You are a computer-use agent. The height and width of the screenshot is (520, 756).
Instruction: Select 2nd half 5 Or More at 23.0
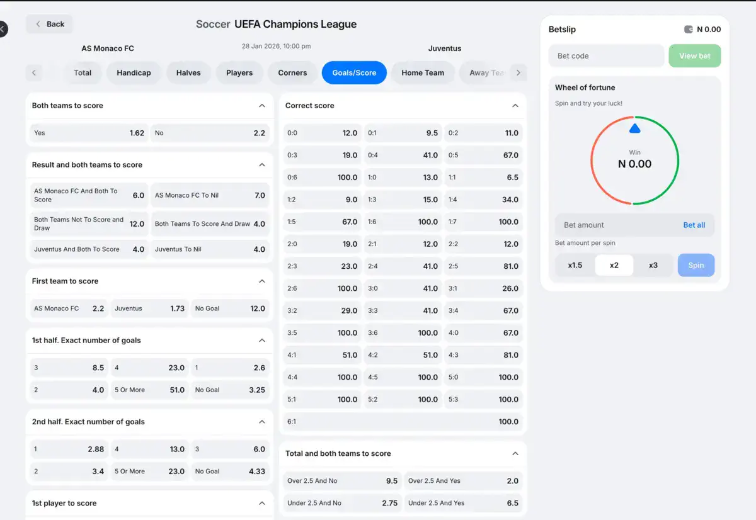(x=149, y=472)
